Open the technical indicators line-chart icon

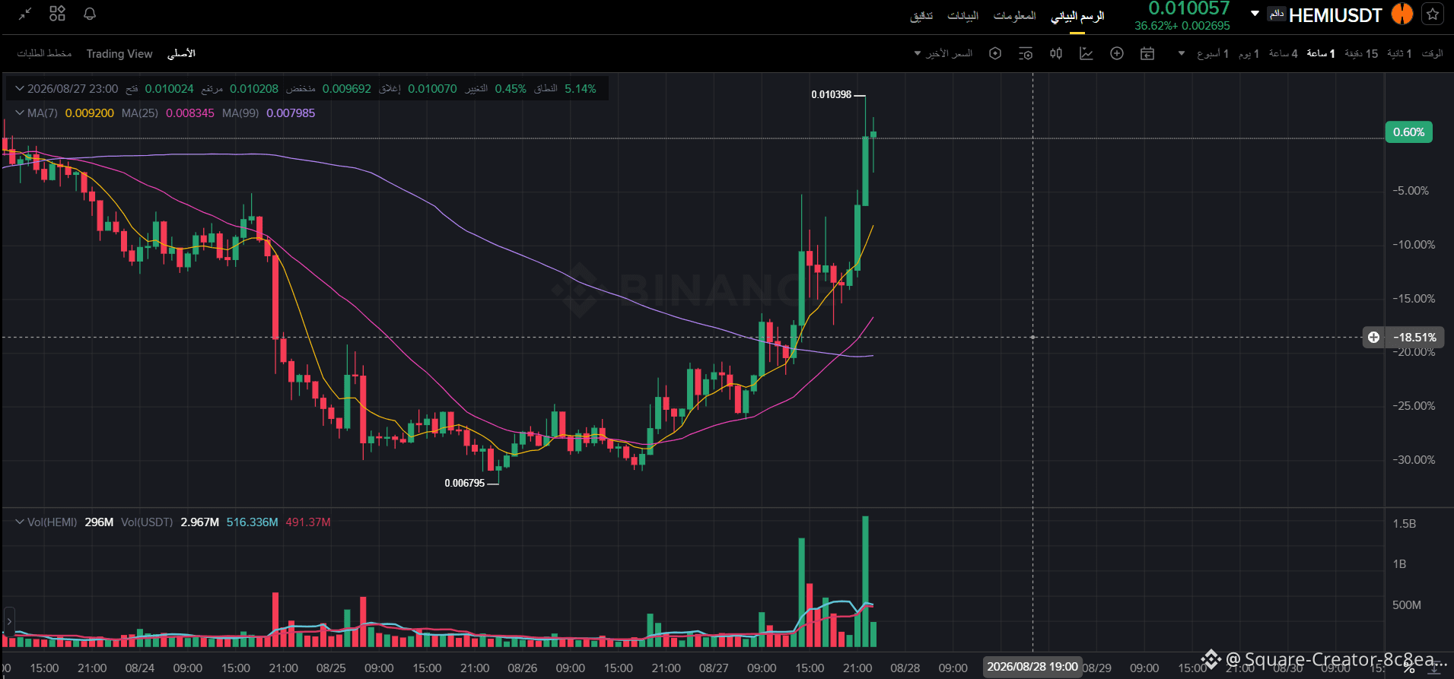[1087, 53]
